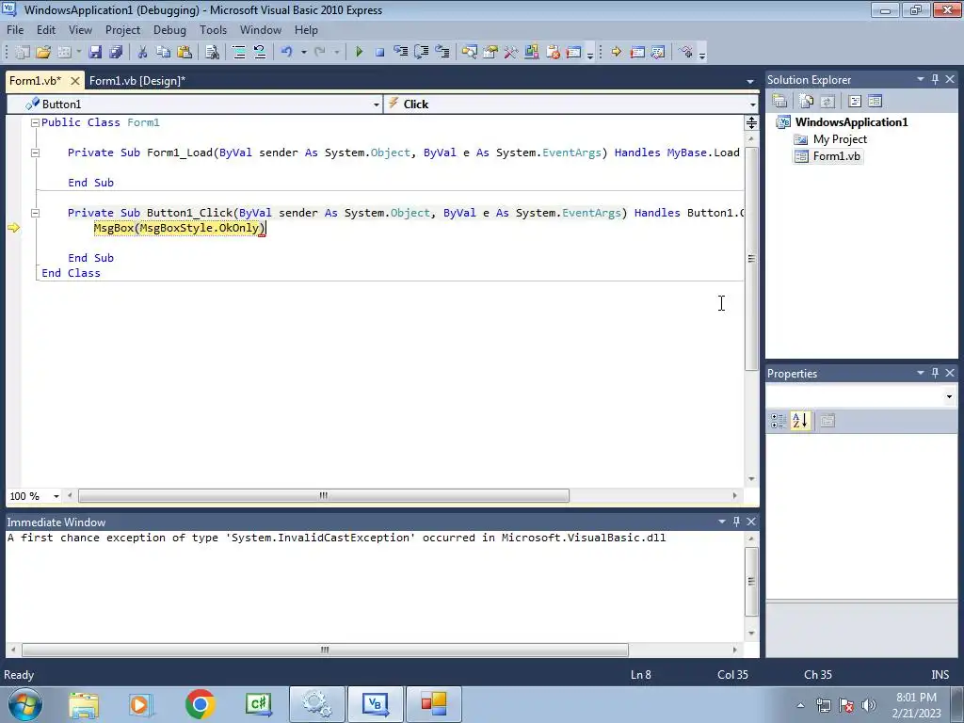This screenshot has width=964, height=723.
Task: Click the code editor horizontal scrollbar thumb
Action: tap(324, 495)
